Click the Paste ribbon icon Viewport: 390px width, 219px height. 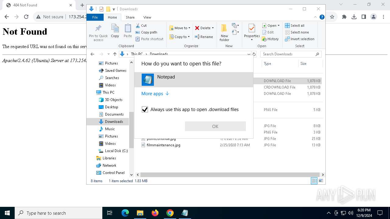point(128,31)
